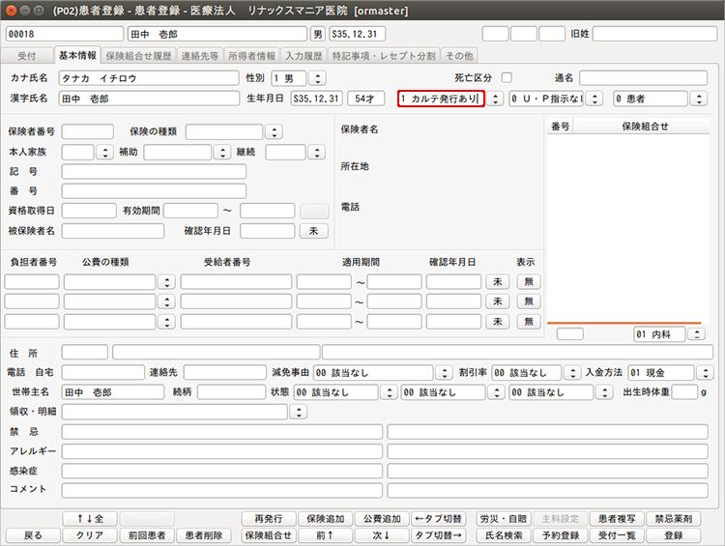Expand the カルテ発行あり dropdown arrow
725x546 pixels.
[495, 99]
